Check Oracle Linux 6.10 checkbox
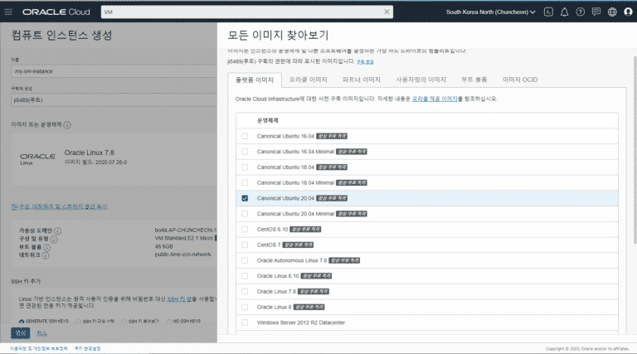This screenshot has height=354, width=637. point(245,276)
